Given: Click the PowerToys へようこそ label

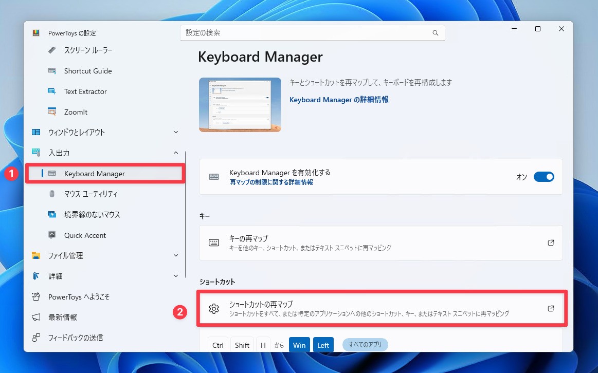Looking at the screenshot, I should [79, 297].
